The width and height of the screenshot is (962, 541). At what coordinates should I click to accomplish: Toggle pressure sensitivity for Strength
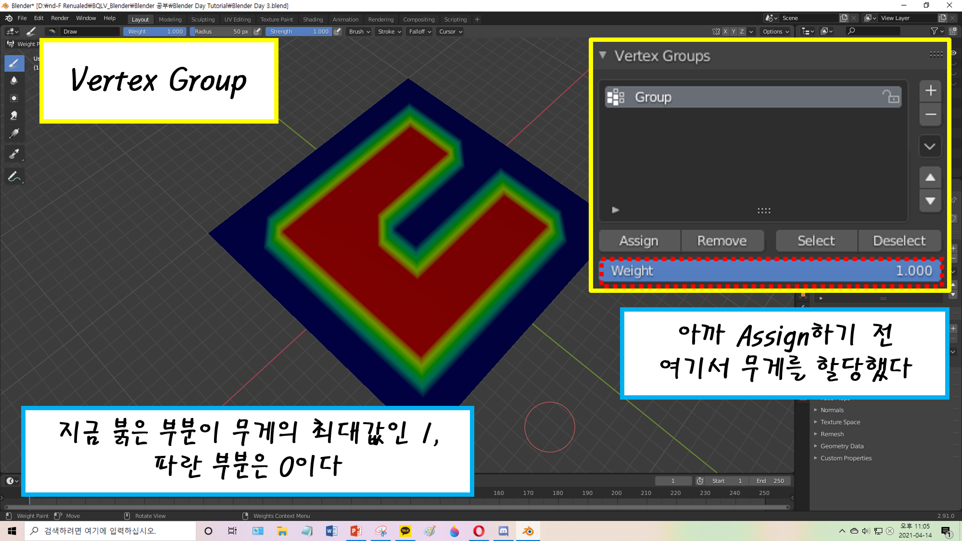coord(338,32)
